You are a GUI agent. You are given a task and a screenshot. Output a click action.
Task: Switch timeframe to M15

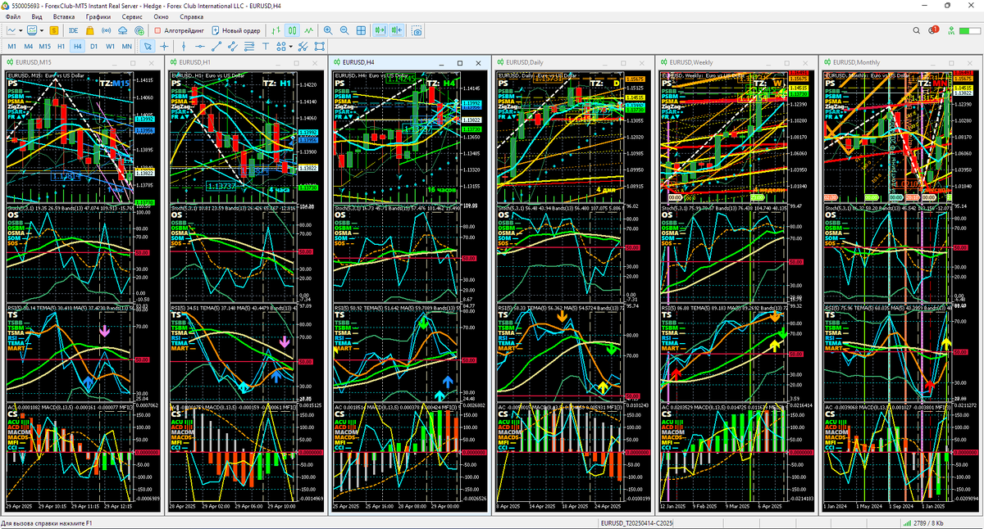pyautogui.click(x=44, y=47)
